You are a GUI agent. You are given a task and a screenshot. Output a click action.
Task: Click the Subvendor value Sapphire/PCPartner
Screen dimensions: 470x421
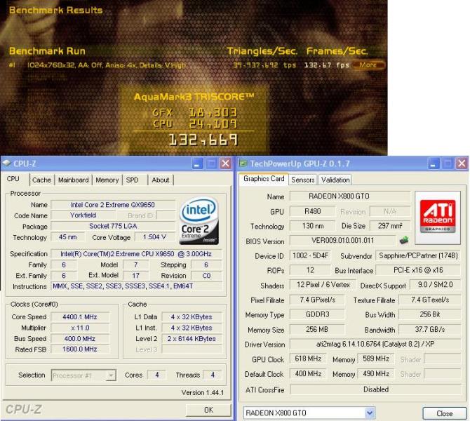click(418, 255)
